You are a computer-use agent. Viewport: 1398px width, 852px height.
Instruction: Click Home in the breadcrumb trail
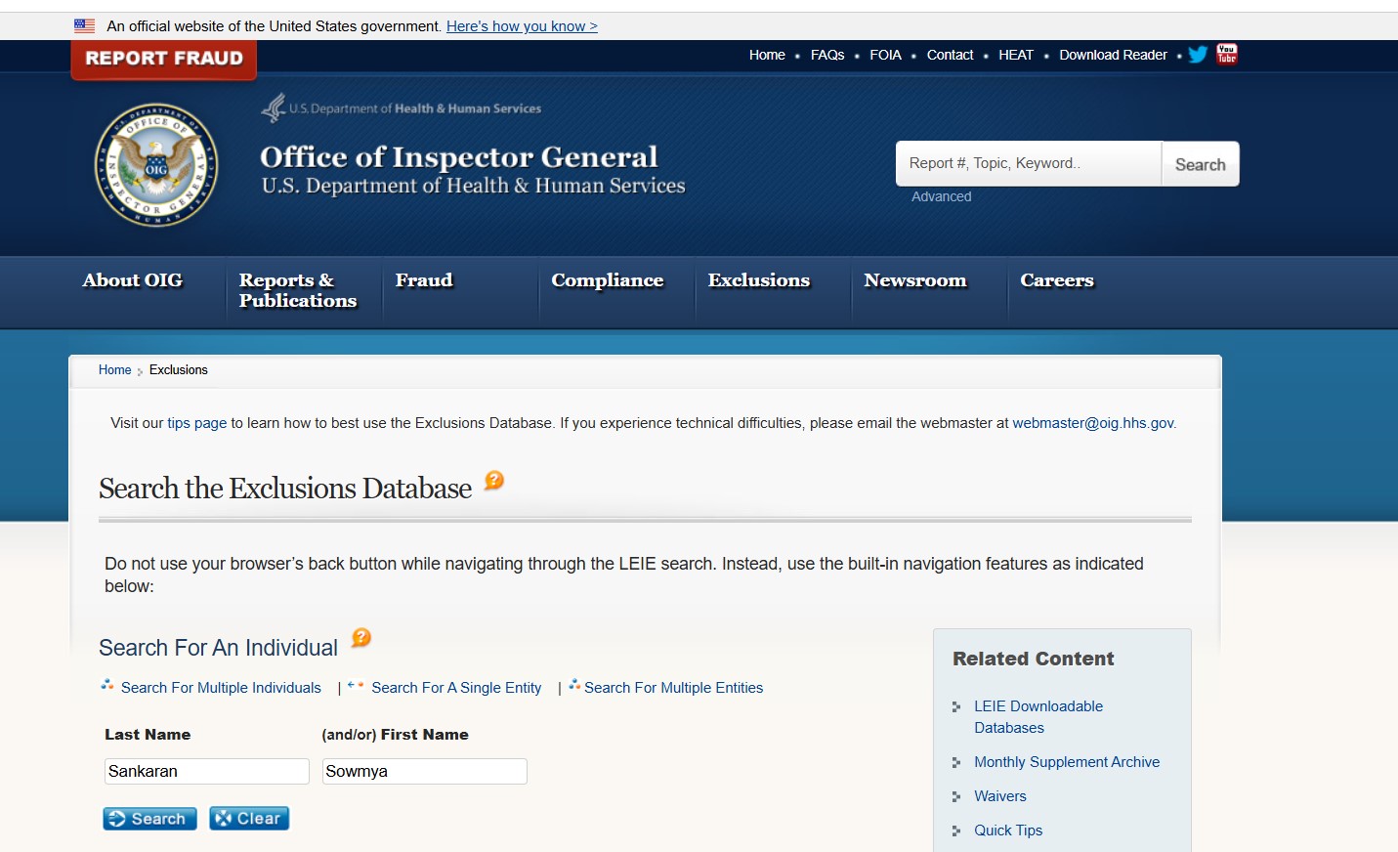tap(114, 370)
